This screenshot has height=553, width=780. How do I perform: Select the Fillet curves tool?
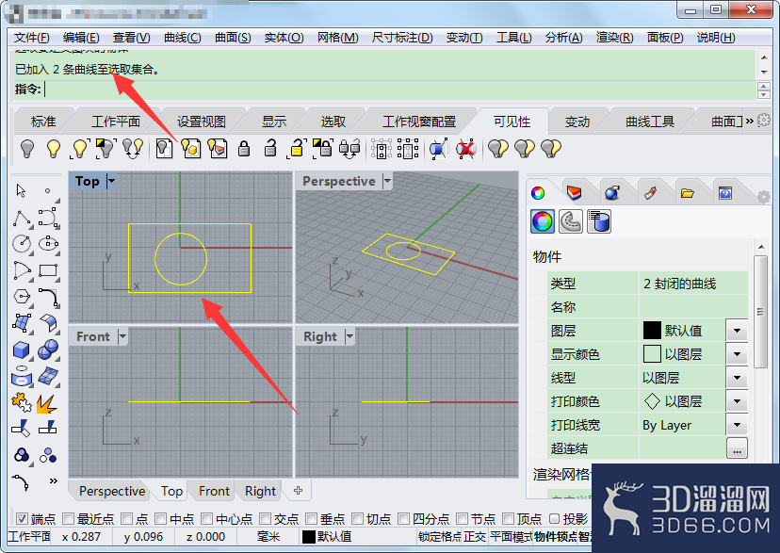click(48, 297)
